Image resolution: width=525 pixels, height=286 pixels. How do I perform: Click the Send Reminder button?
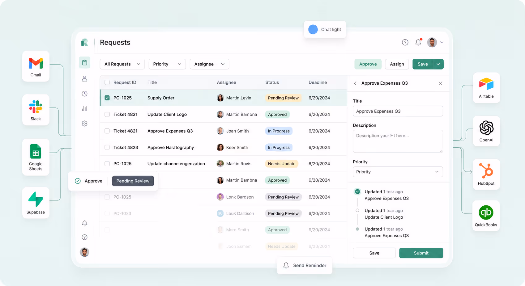(305, 265)
